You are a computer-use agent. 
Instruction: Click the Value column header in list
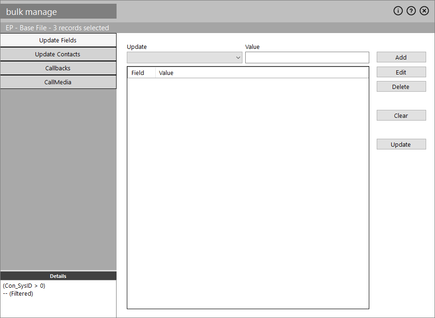tap(262, 73)
